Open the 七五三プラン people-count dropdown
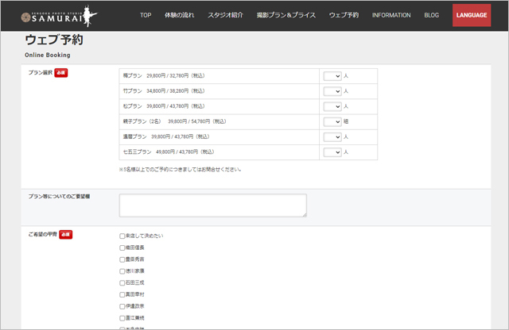This screenshot has height=330, width=509. [332, 152]
